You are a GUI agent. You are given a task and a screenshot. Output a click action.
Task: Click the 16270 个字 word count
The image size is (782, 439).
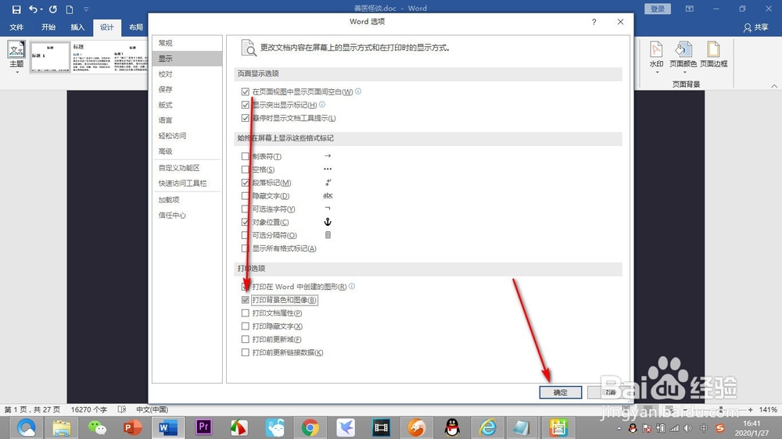[89, 409]
